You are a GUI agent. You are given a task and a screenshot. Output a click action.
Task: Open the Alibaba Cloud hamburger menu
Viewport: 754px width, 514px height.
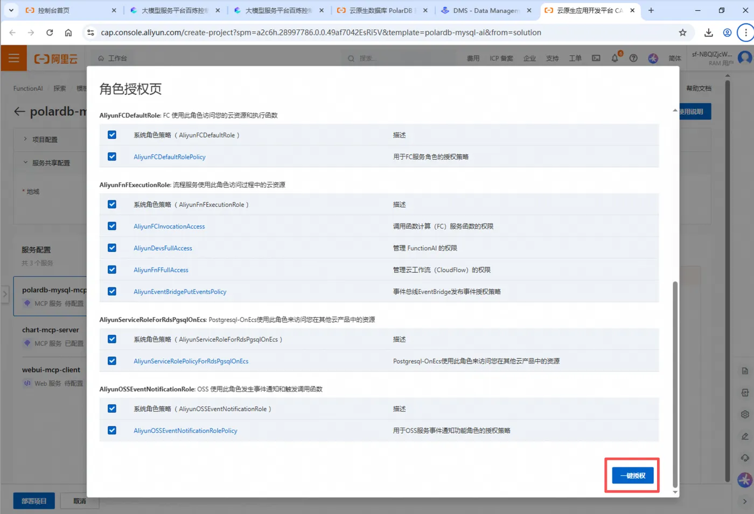[13, 58]
